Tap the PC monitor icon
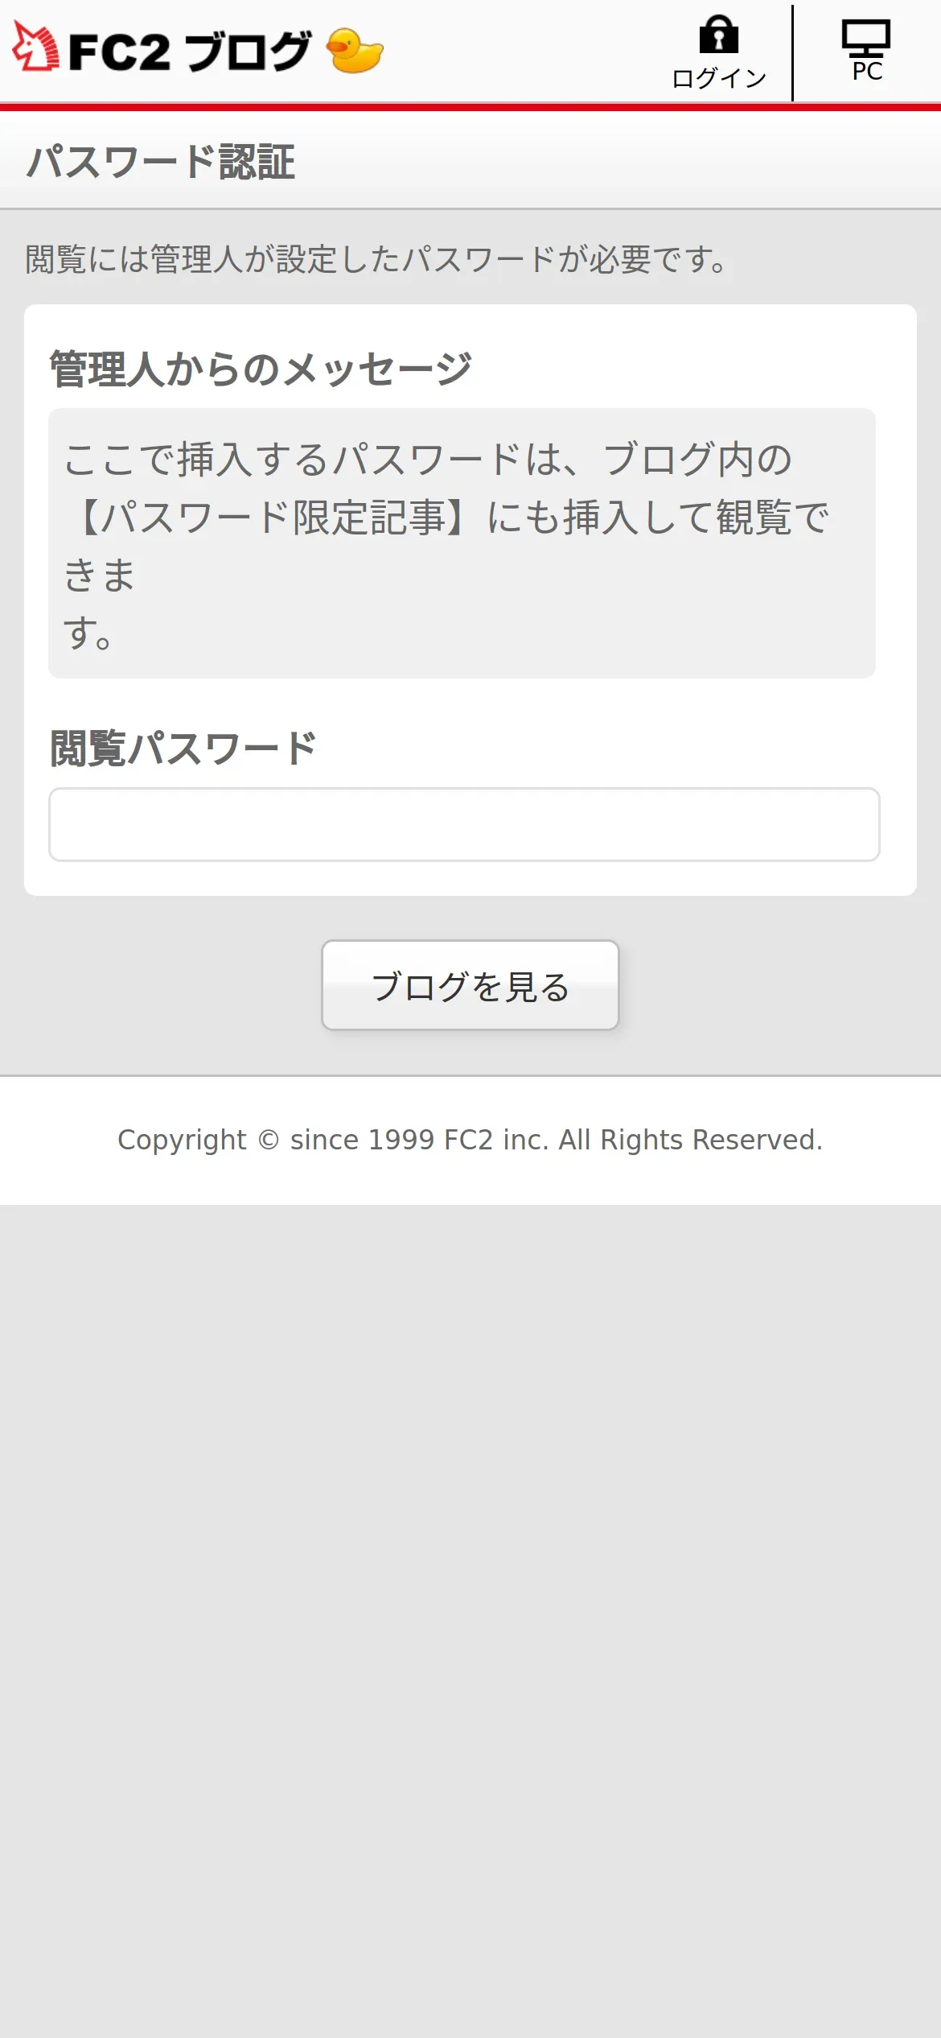 pyautogui.click(x=866, y=38)
